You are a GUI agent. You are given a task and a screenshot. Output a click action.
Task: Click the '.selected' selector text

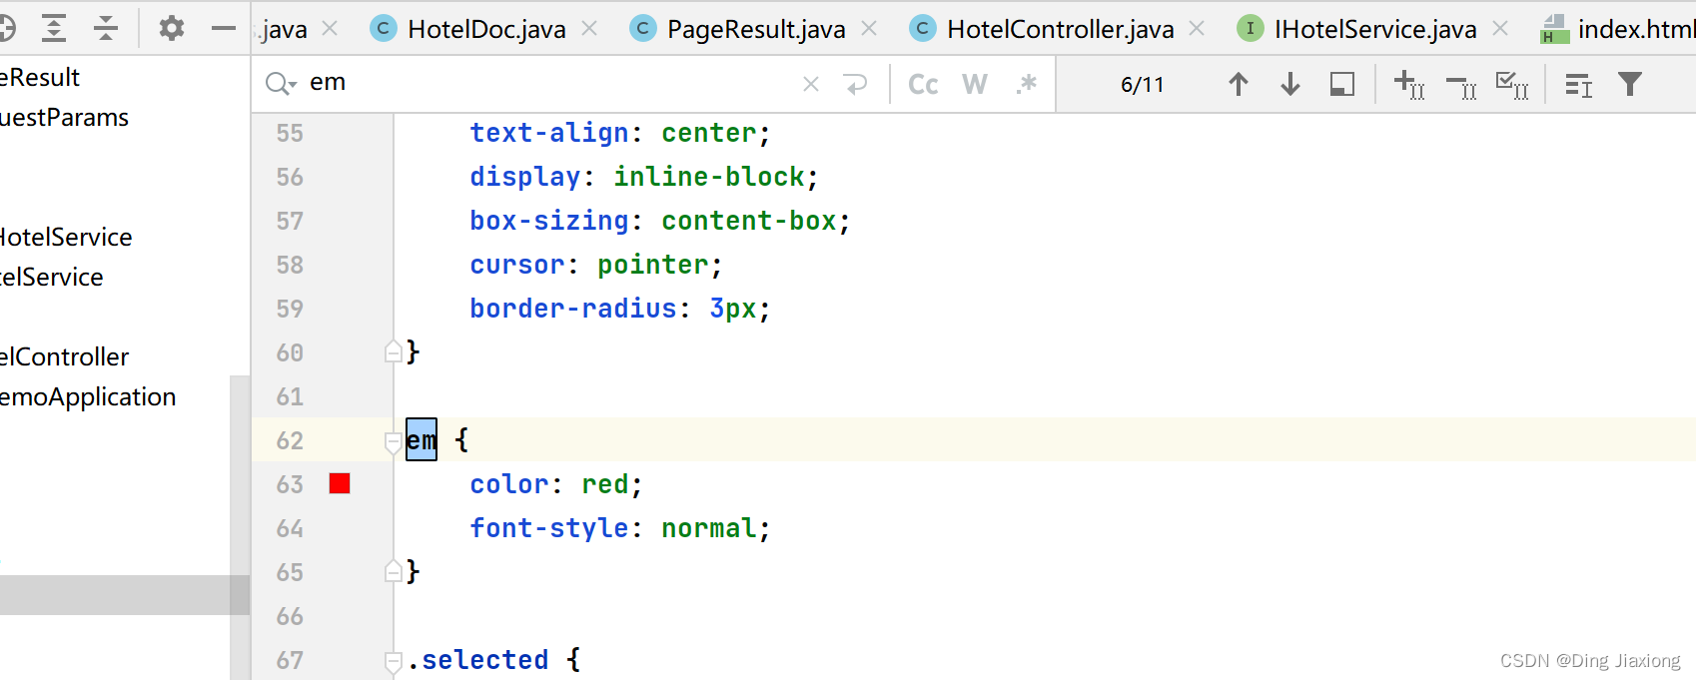[x=477, y=659]
